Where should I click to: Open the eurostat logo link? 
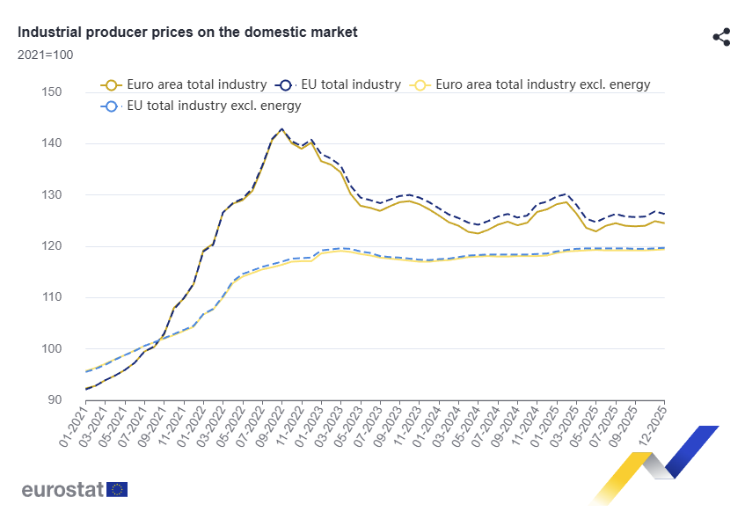click(x=62, y=489)
